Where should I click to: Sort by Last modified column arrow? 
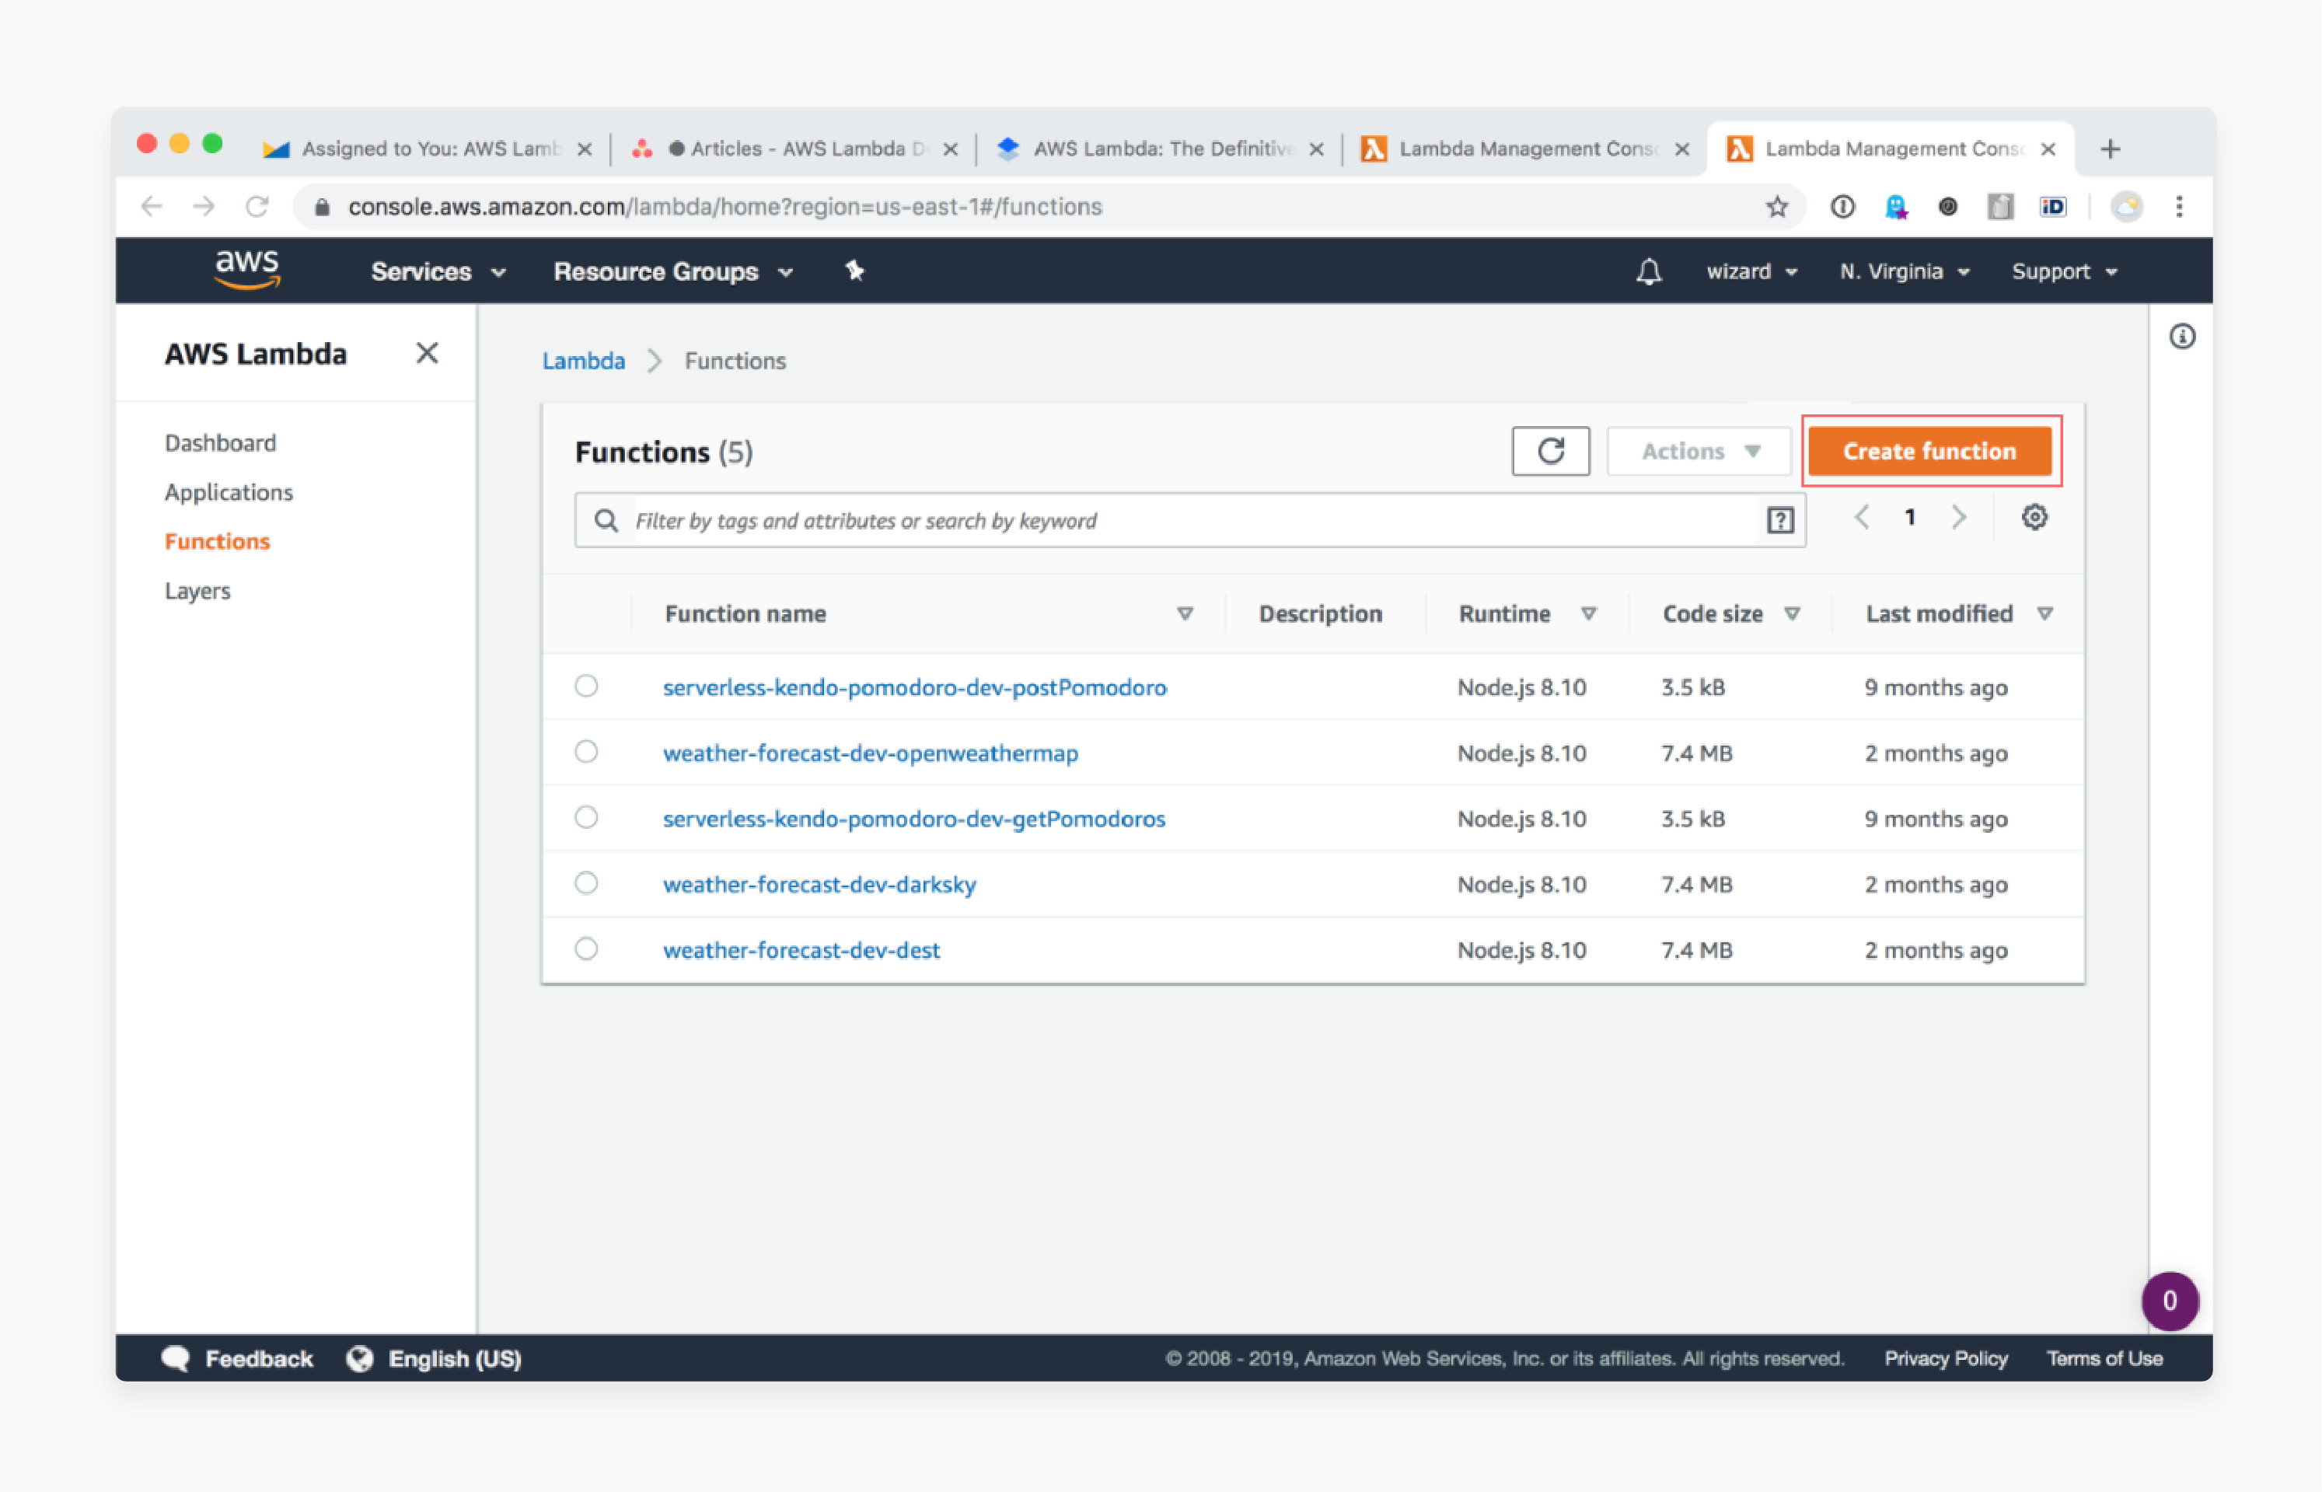(x=2045, y=614)
